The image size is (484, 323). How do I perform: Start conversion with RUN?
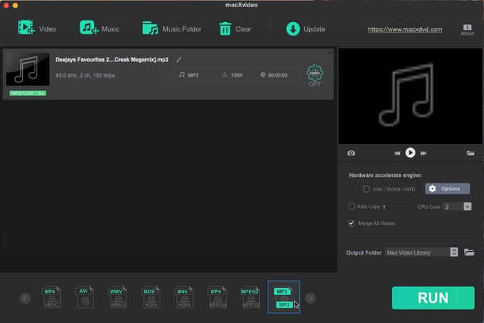(433, 297)
